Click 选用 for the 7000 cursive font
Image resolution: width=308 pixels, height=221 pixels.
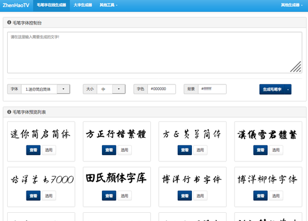pyautogui.click(x=49, y=196)
